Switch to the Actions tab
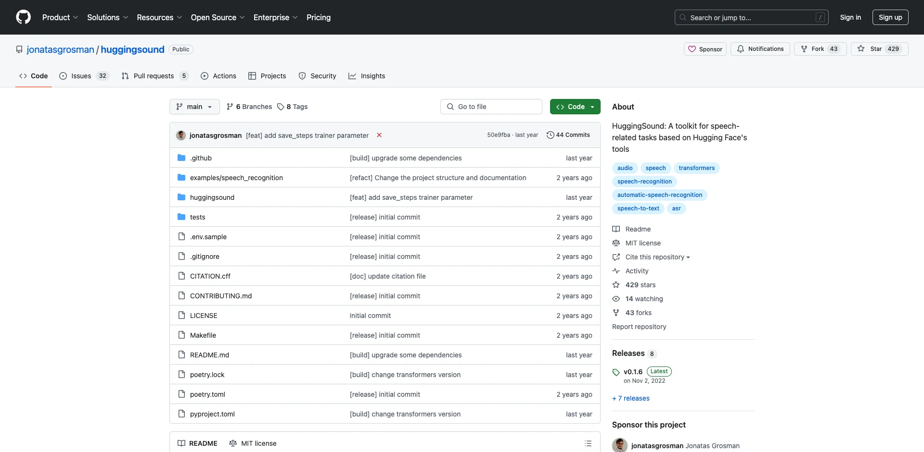Image resolution: width=924 pixels, height=452 pixels. [218, 76]
